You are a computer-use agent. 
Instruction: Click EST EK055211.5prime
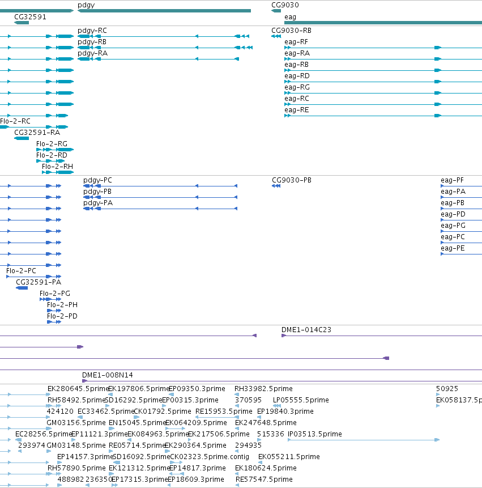261,463
